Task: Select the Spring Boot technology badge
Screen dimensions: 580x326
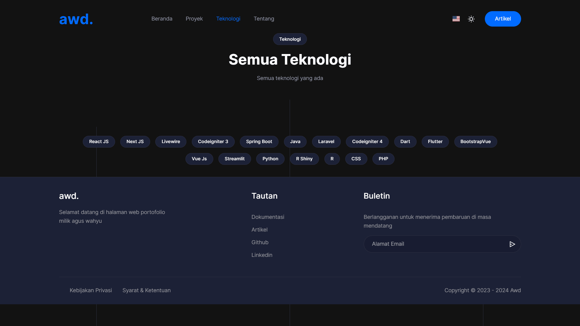Action: [x=259, y=142]
